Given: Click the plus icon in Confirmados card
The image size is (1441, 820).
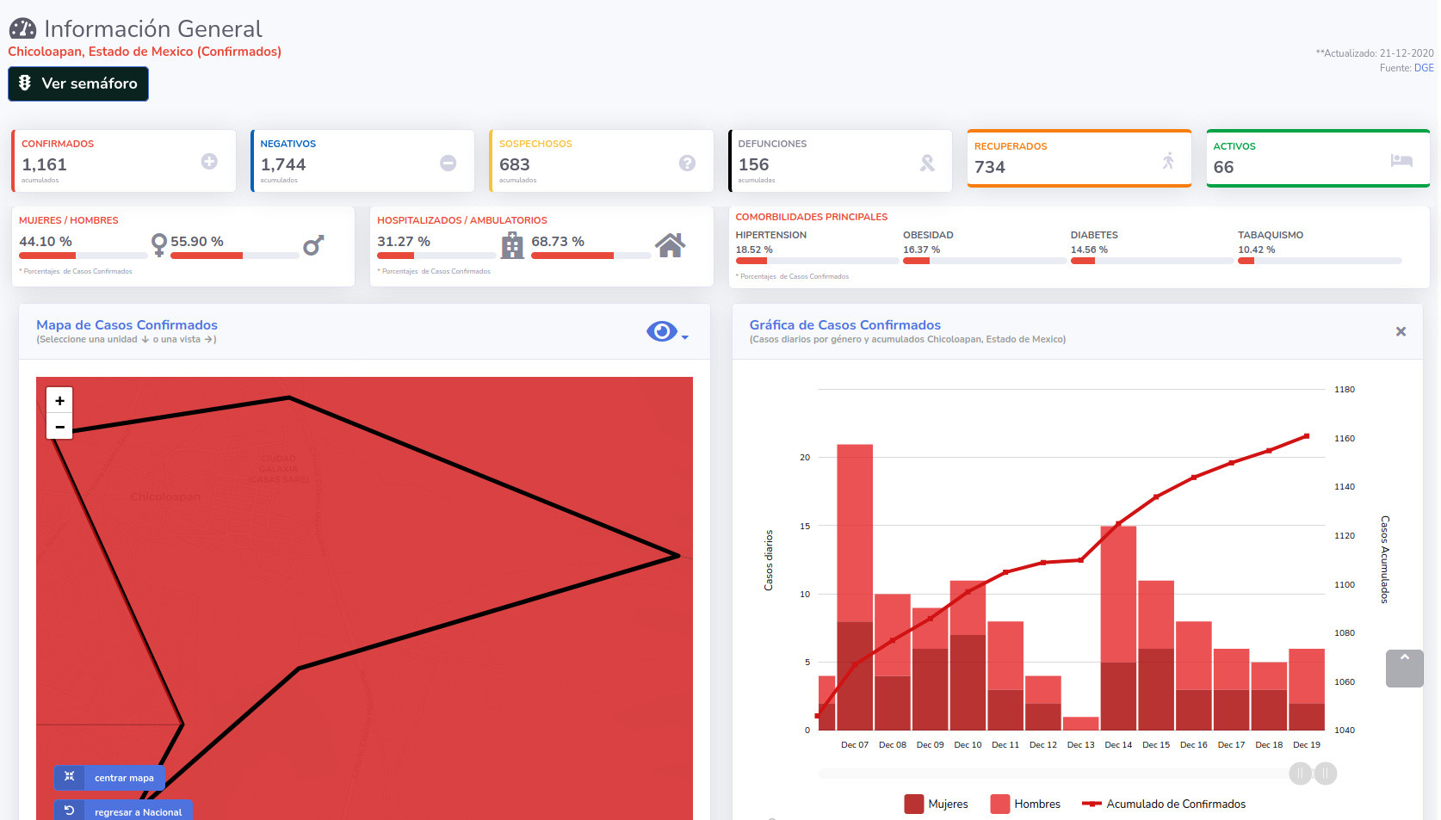Looking at the screenshot, I should click(209, 161).
